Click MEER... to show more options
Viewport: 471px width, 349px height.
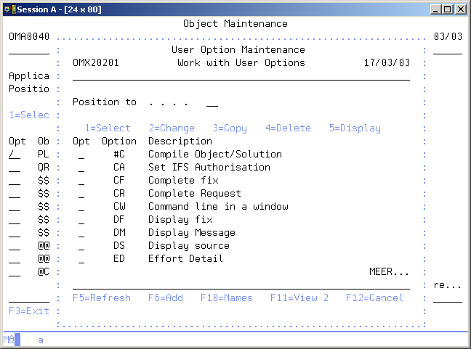click(x=389, y=272)
